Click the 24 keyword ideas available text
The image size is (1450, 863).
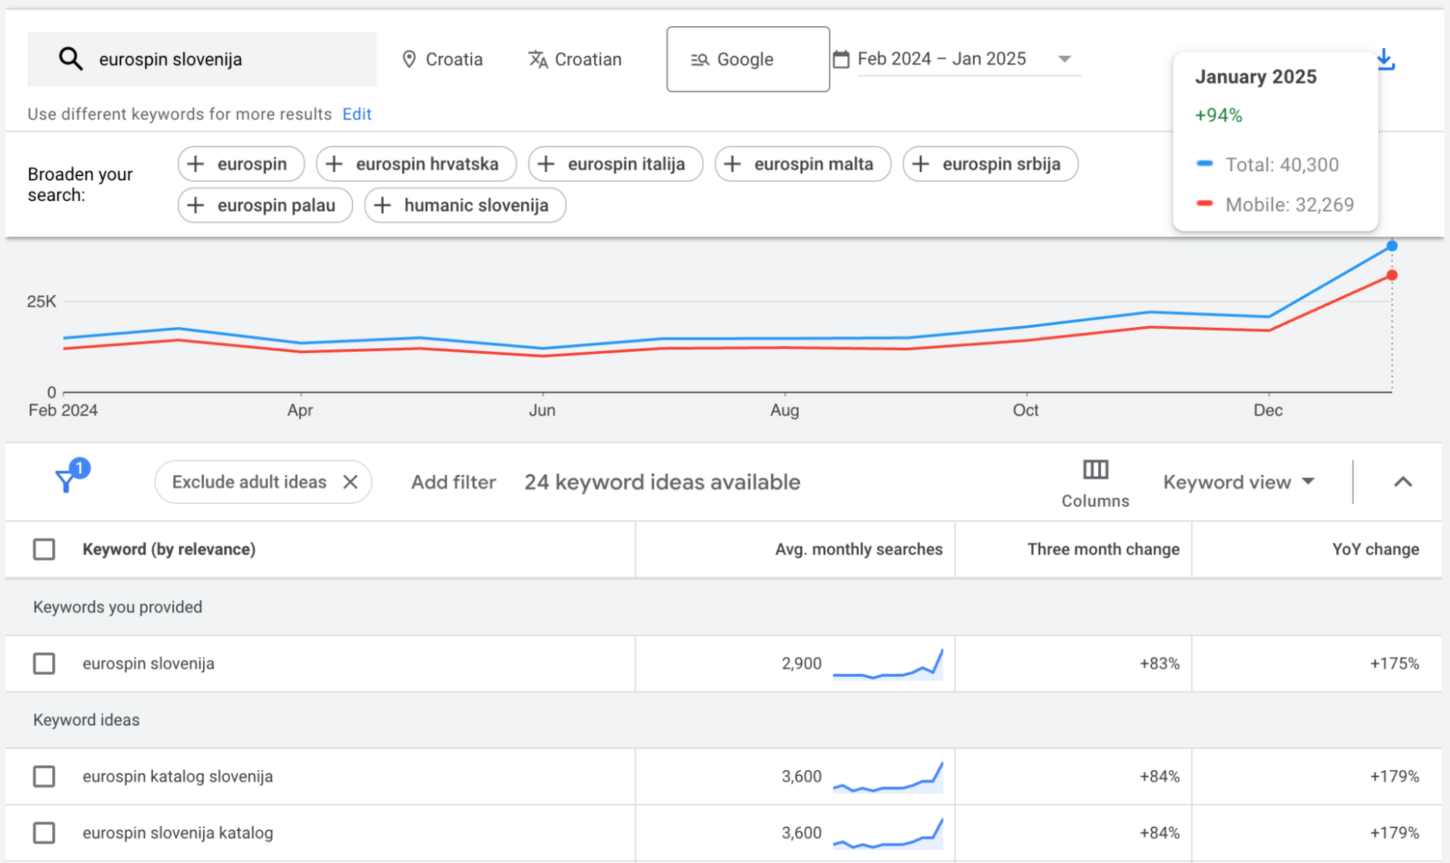pyautogui.click(x=662, y=482)
